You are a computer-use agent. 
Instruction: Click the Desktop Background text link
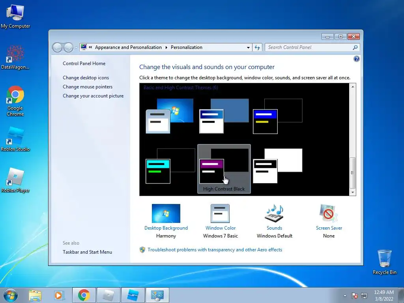click(166, 228)
